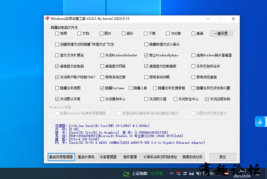Expand hidden tray icons with the caret
267x179 pixels.
pos(172,173)
